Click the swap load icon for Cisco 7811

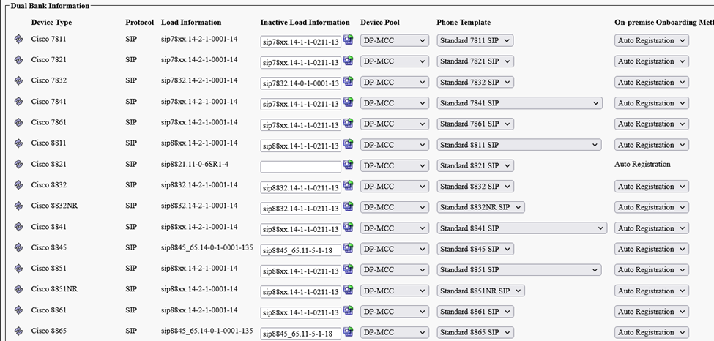point(348,40)
